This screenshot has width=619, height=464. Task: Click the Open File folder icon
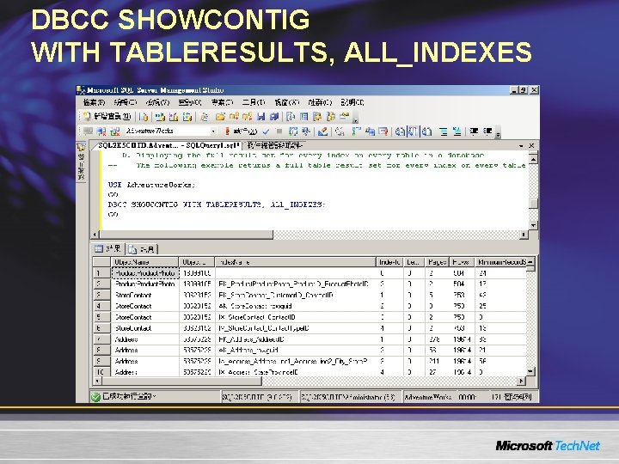[220, 117]
